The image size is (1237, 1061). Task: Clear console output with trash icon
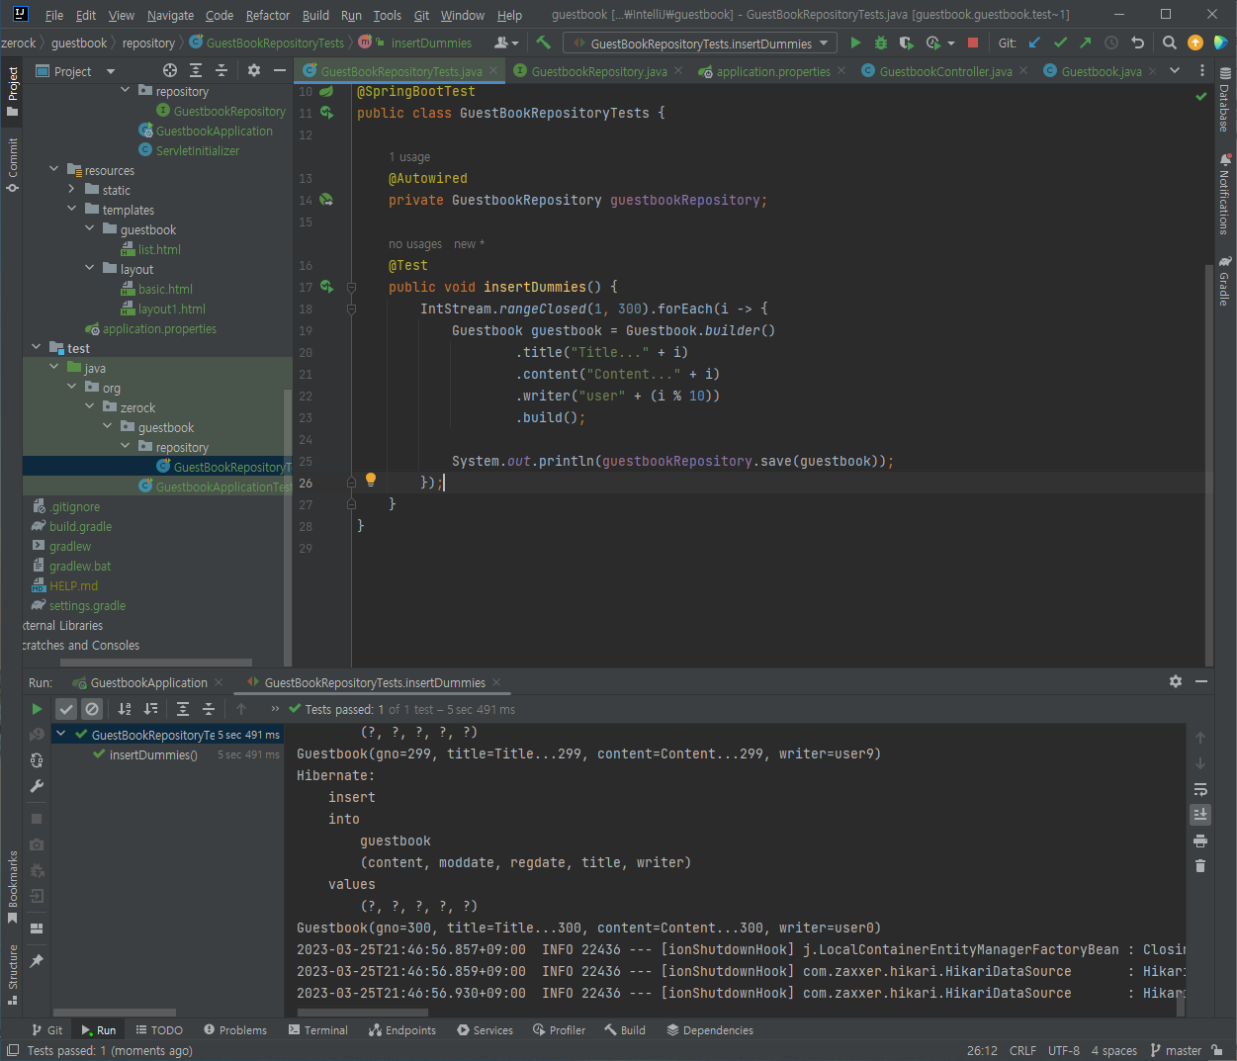(x=1200, y=866)
